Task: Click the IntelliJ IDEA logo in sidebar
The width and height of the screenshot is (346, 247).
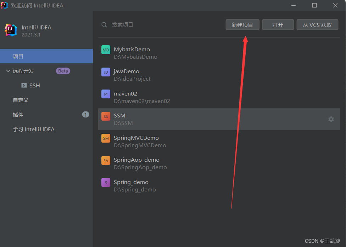Action: point(11,30)
